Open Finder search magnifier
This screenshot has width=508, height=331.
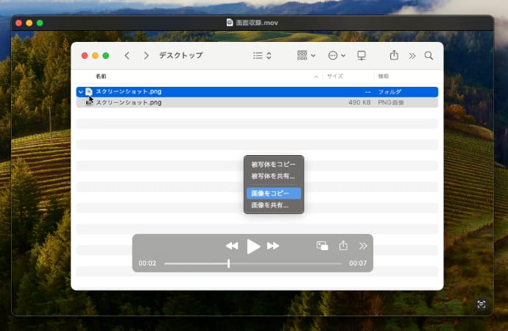coord(428,55)
